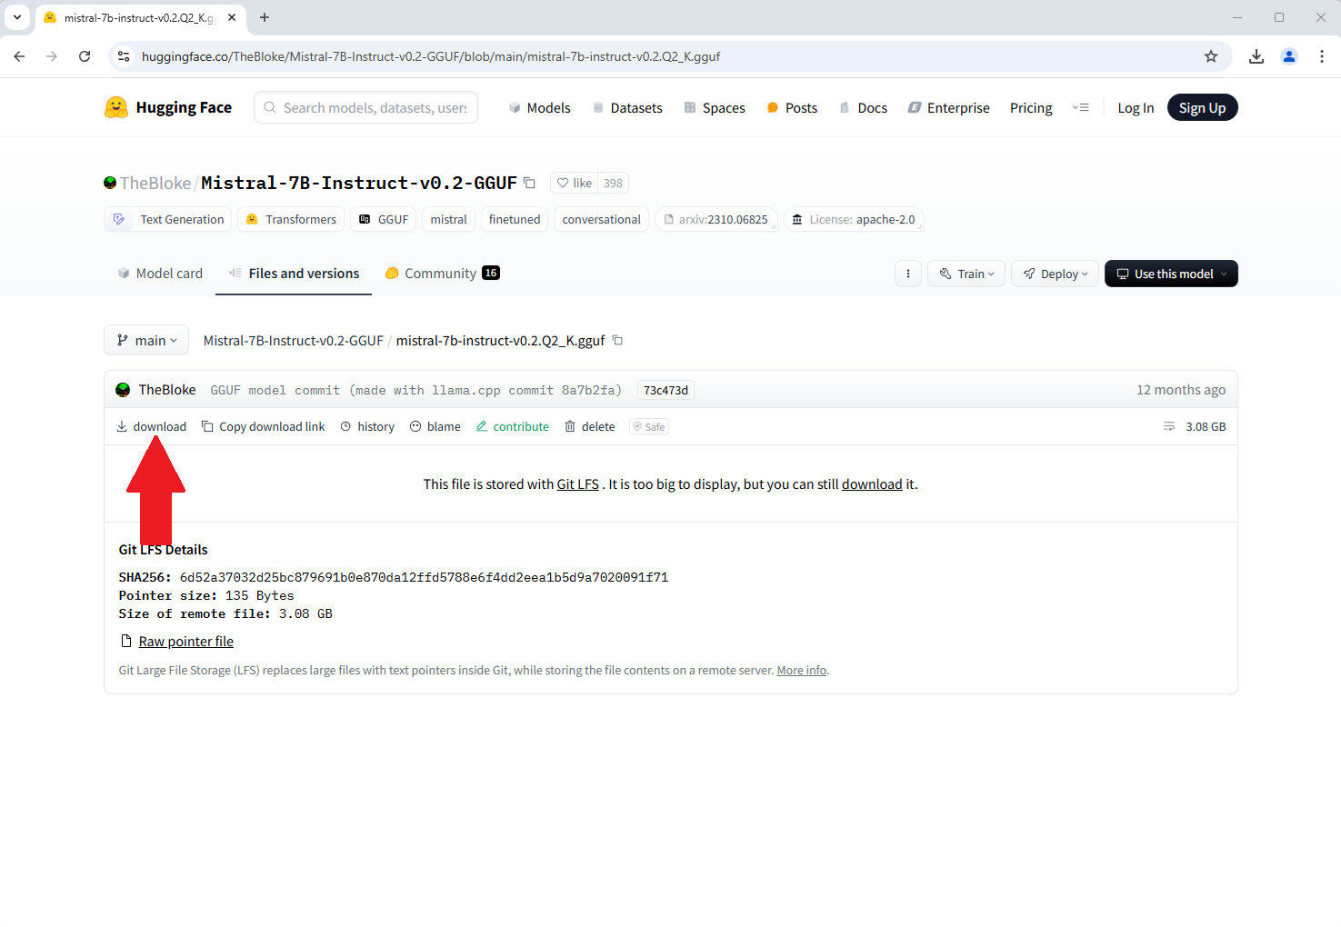Click the Hugging Face logo

(167, 107)
